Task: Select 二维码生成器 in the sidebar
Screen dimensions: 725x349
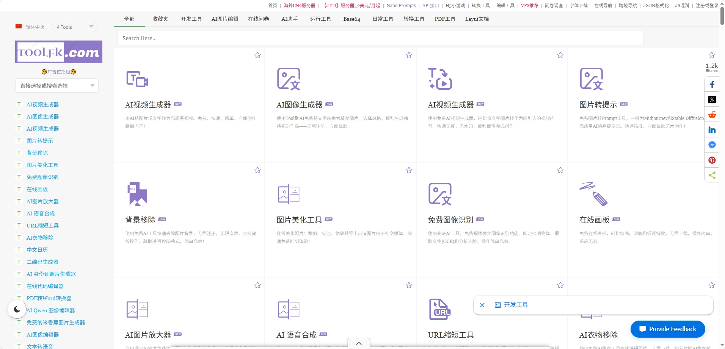Action: (42, 262)
